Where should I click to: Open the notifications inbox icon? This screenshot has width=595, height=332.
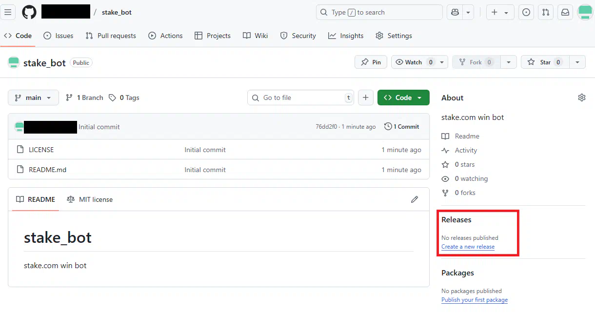[565, 12]
